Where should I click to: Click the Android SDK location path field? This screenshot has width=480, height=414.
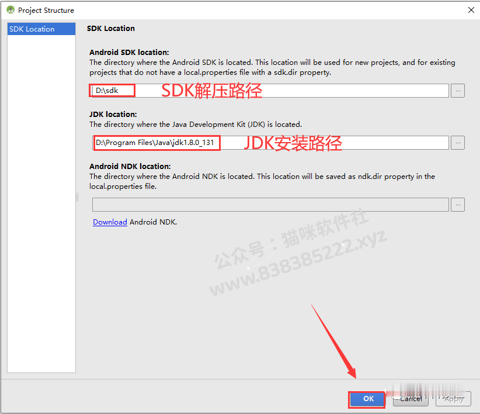(x=270, y=91)
